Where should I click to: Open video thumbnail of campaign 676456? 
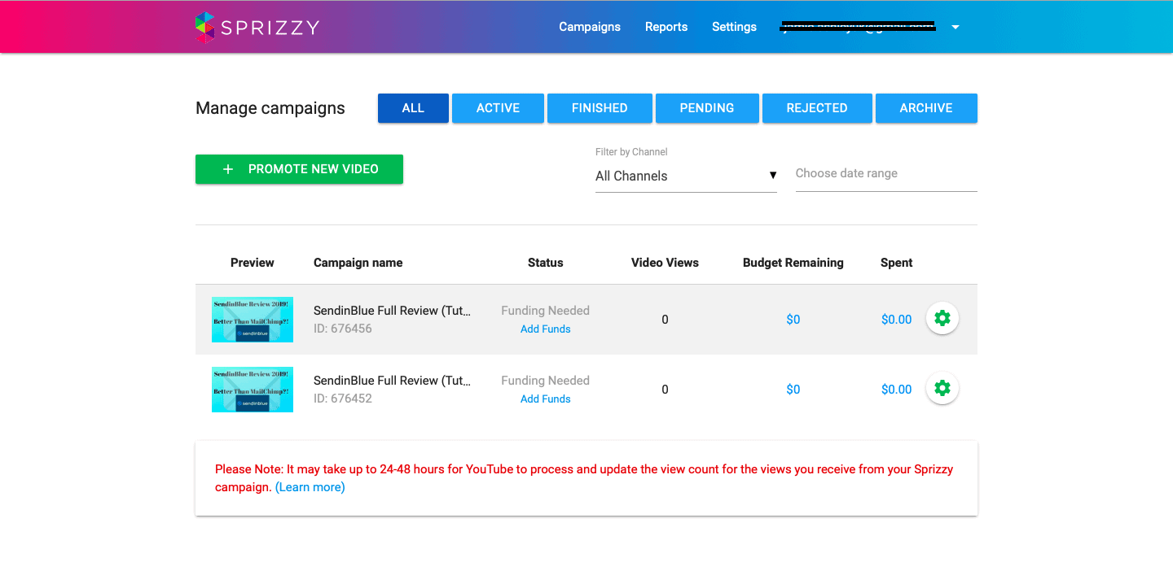click(x=253, y=320)
